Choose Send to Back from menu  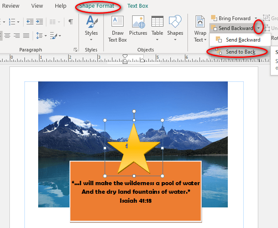tap(240, 52)
